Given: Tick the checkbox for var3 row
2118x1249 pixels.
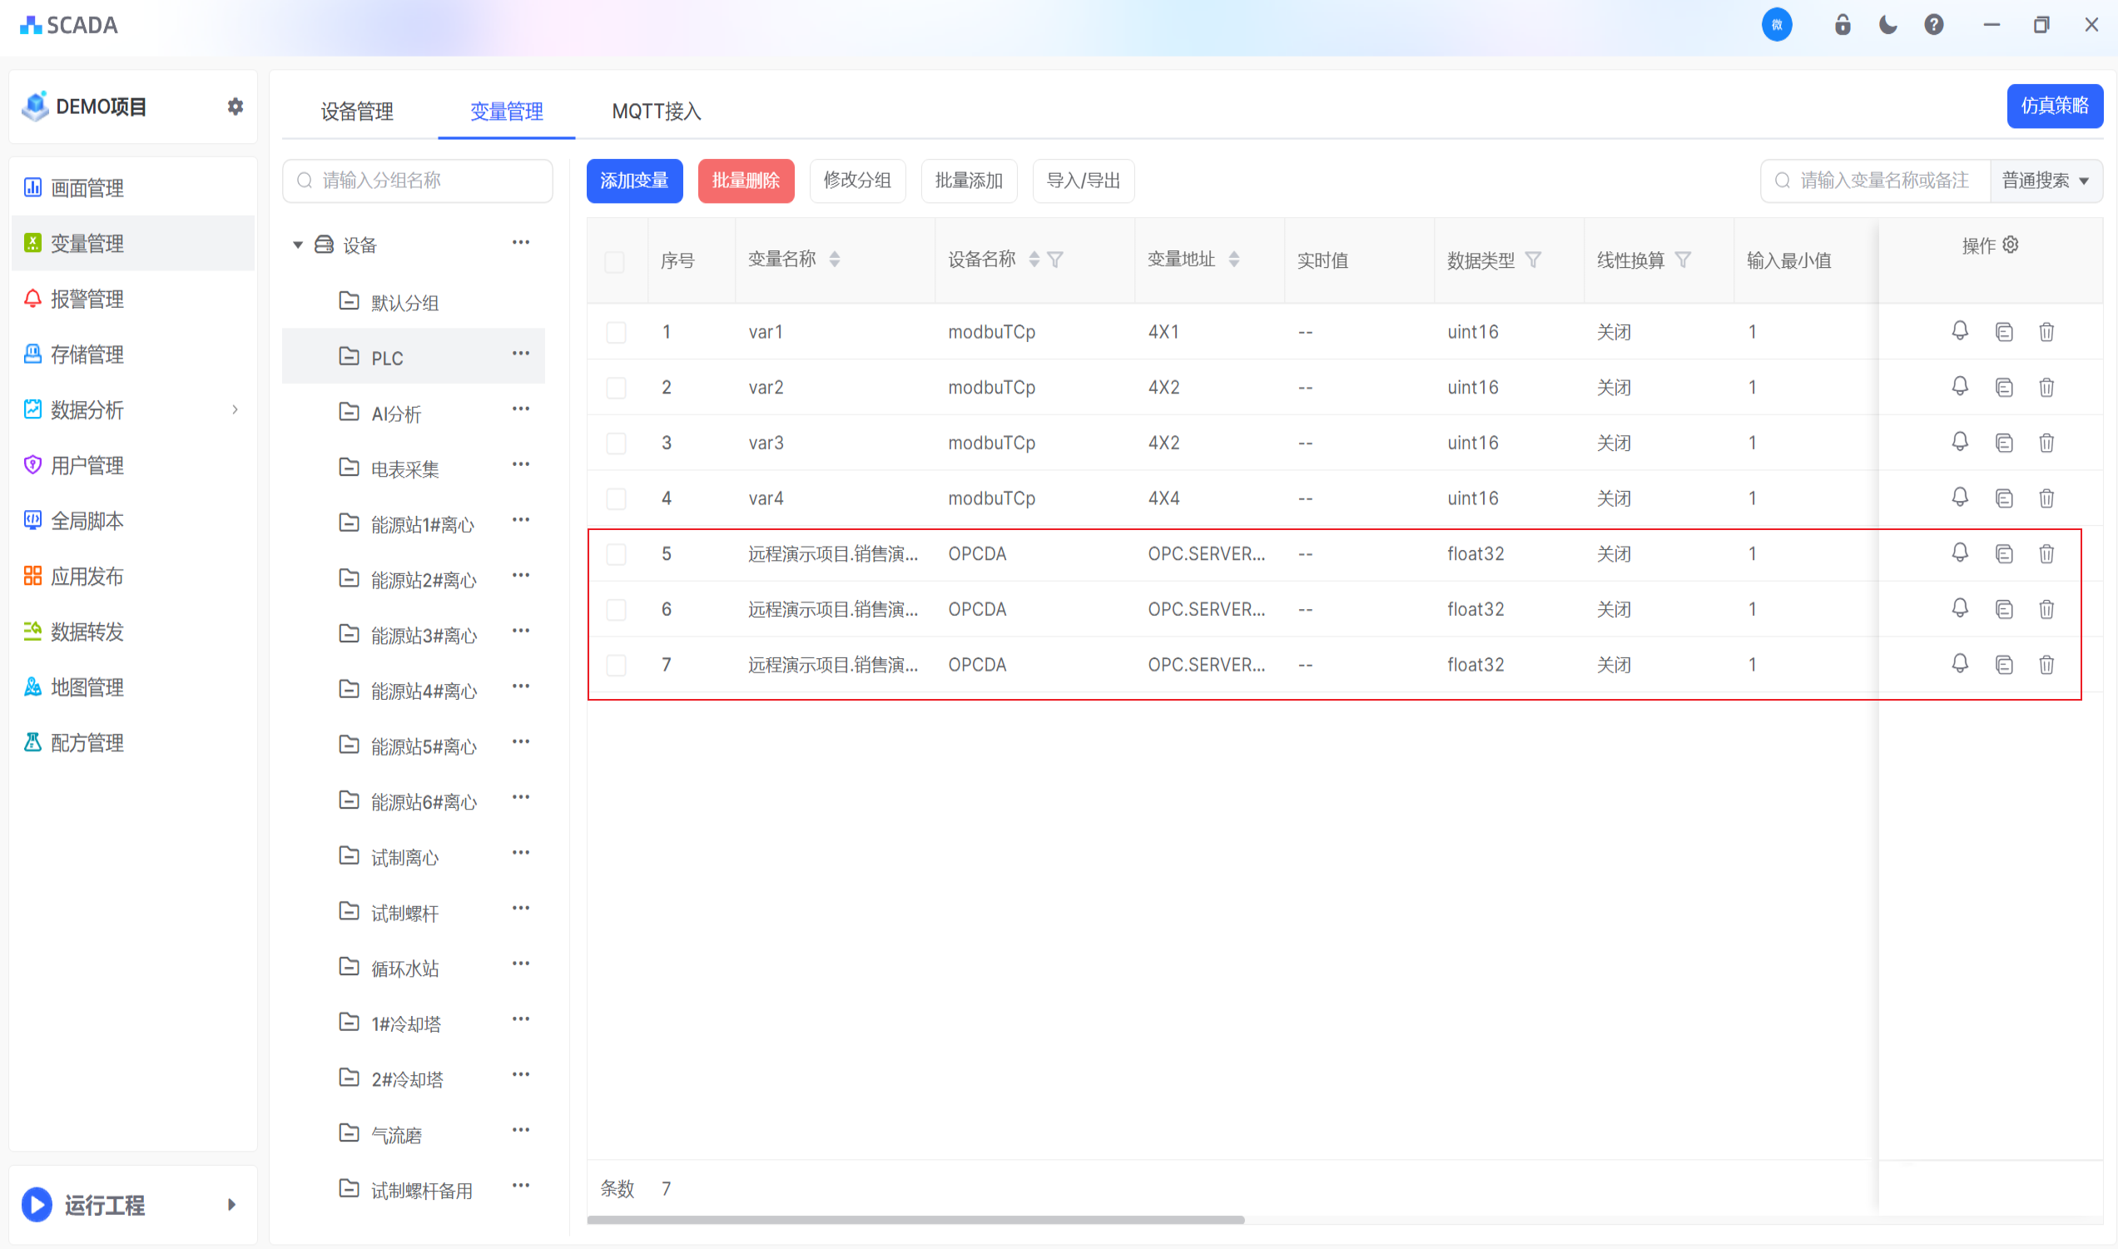Looking at the screenshot, I should [x=616, y=443].
